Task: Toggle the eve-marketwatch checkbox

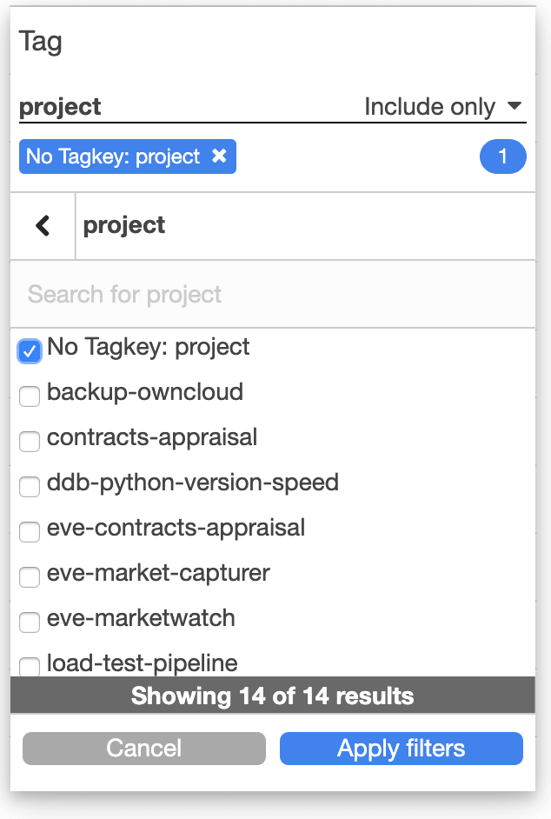Action: [x=30, y=623]
